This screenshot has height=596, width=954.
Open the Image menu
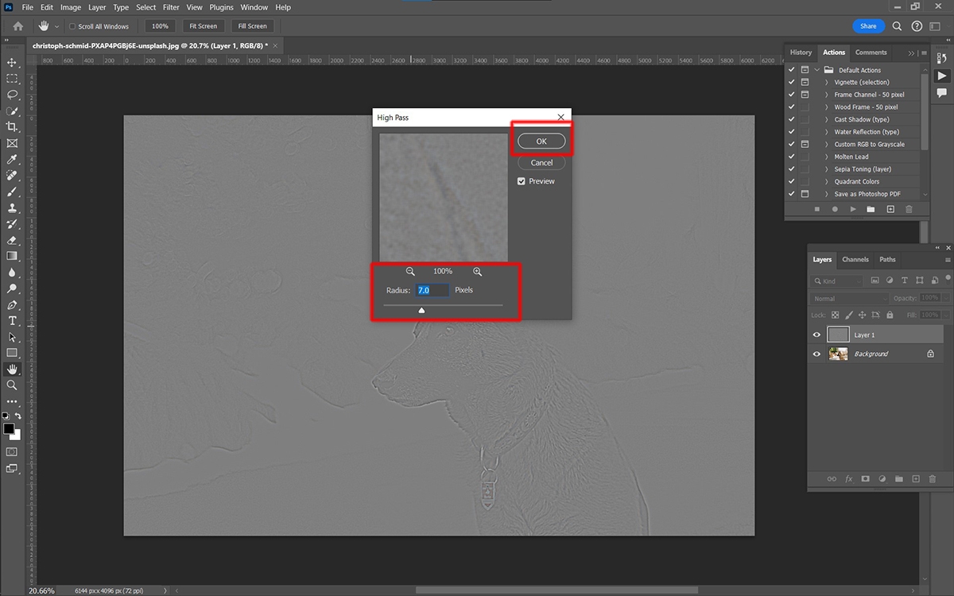(71, 7)
